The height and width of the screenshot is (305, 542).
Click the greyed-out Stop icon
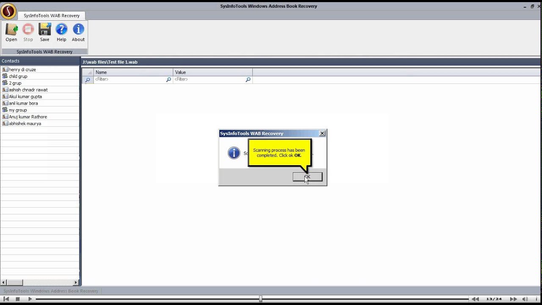click(28, 29)
